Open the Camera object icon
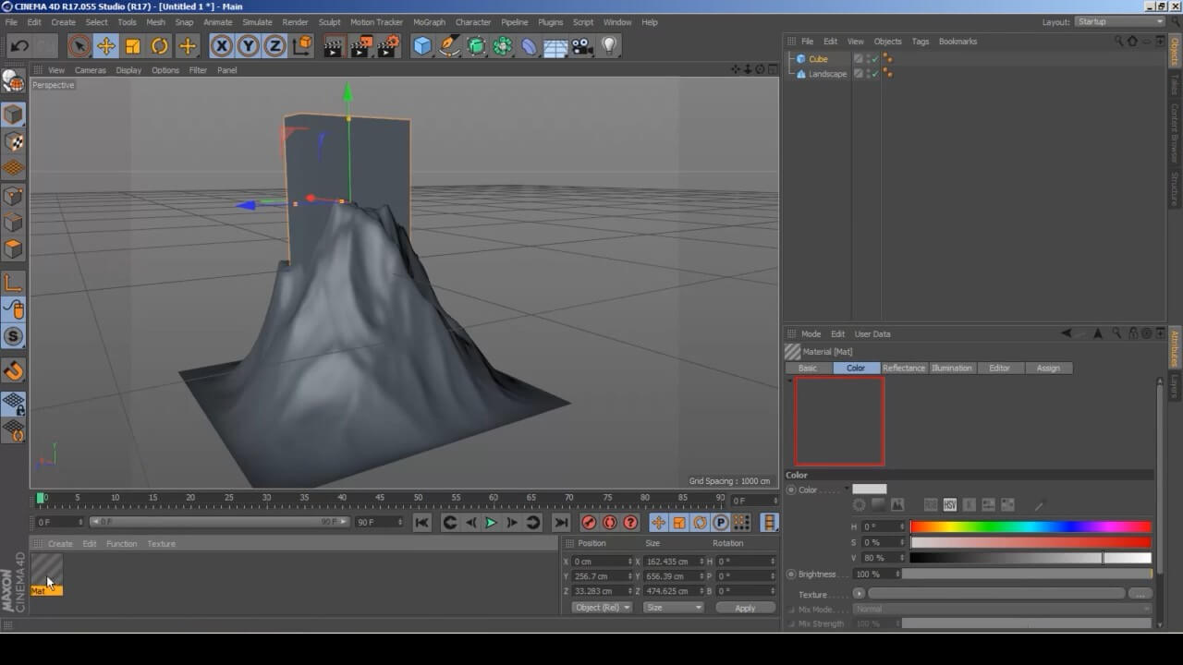The width and height of the screenshot is (1183, 665). (582, 46)
